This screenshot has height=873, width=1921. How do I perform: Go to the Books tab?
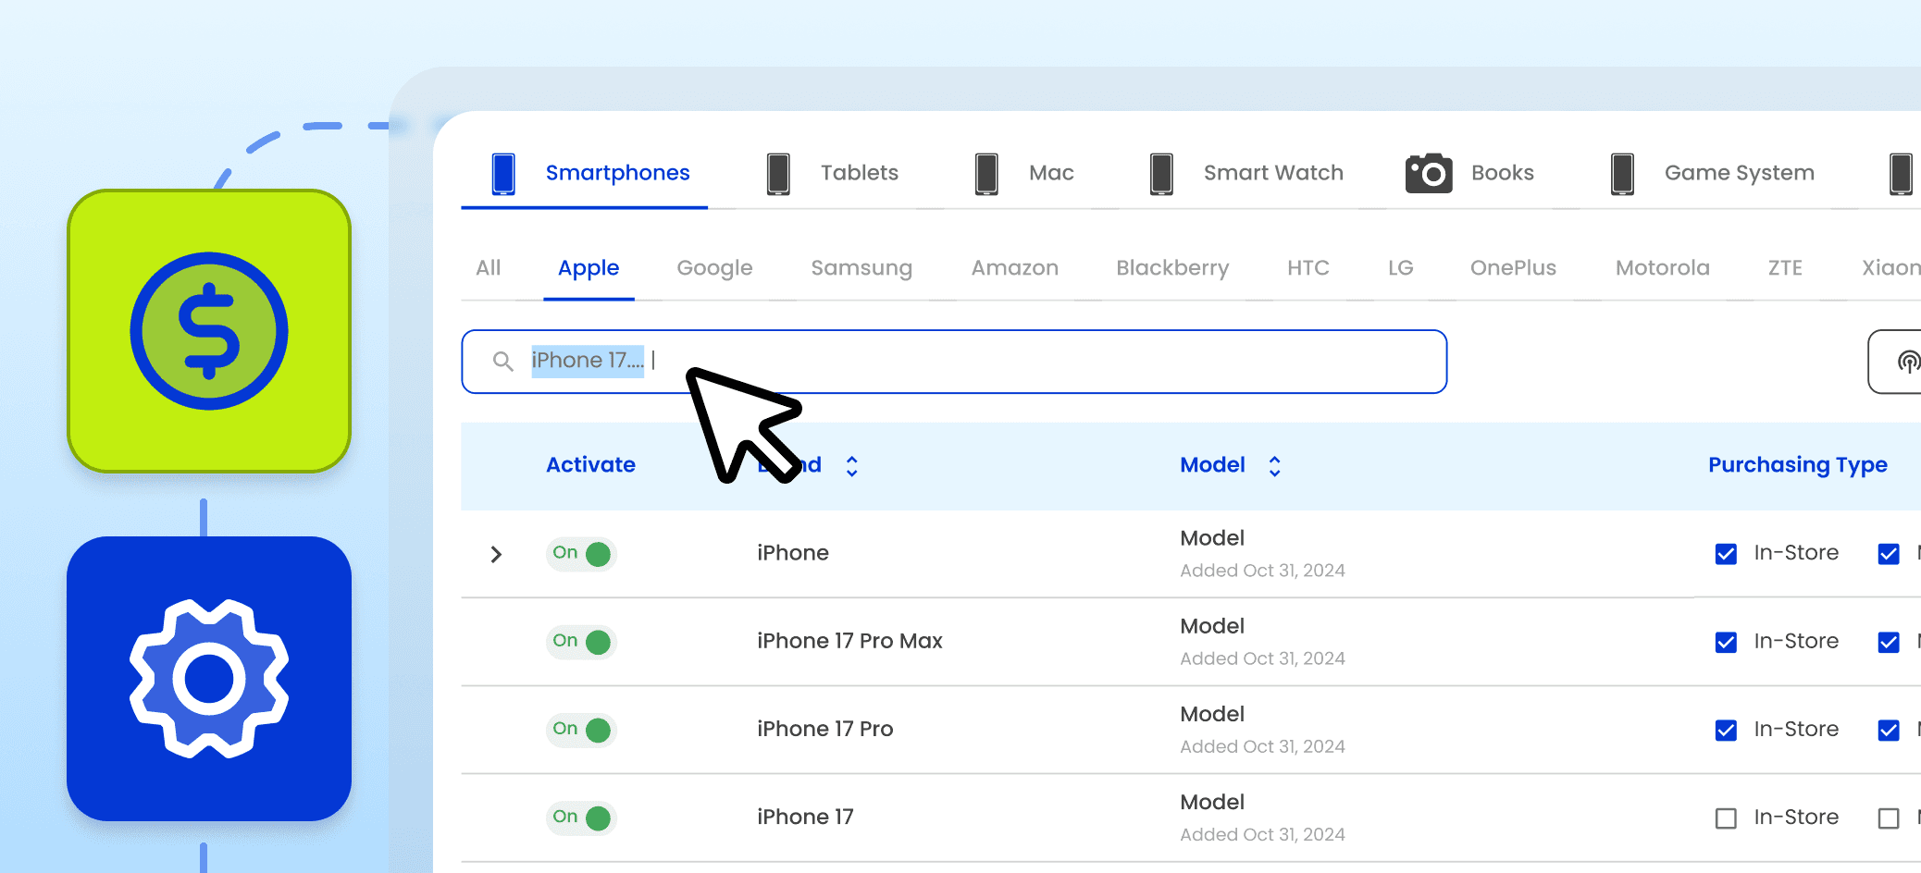[1503, 173]
